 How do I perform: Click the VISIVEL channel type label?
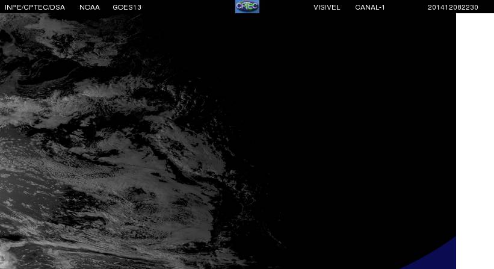click(x=327, y=7)
